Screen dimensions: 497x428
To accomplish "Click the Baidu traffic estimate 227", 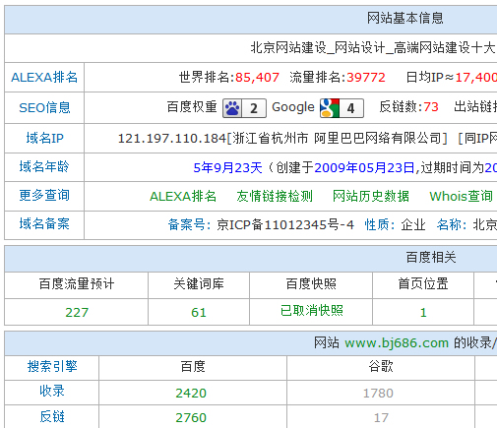I will click(x=77, y=312).
